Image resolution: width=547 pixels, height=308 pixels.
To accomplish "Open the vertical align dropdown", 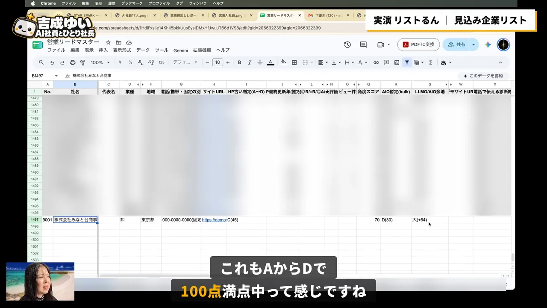I will (336, 62).
